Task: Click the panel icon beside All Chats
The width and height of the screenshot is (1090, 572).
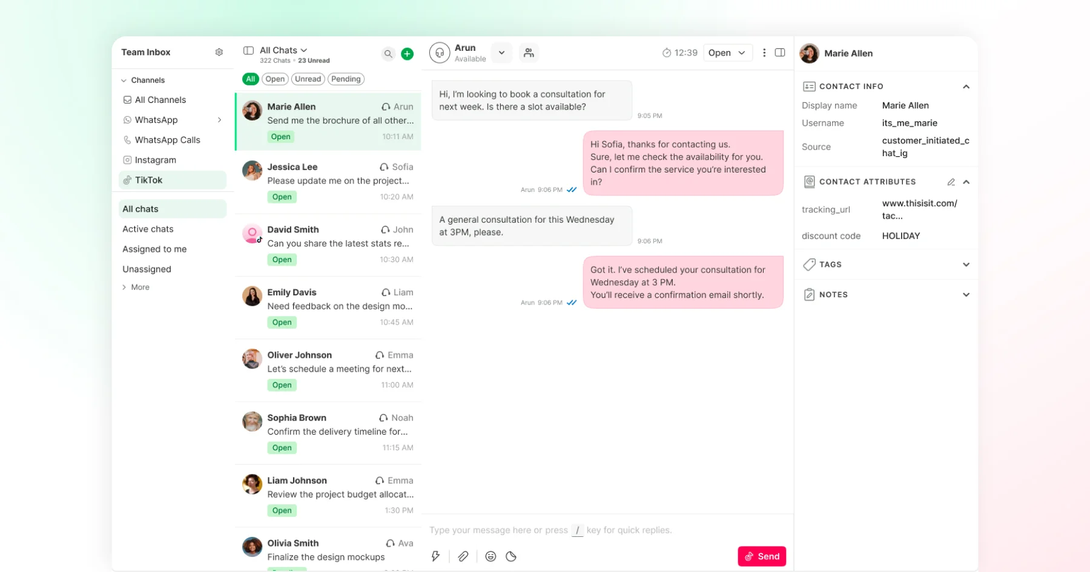Action: click(248, 50)
